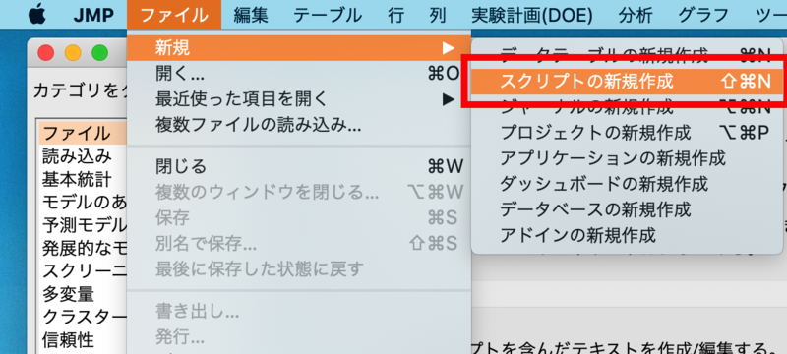Open the Apple menu icon
This screenshot has width=787, height=354.
coord(37,15)
